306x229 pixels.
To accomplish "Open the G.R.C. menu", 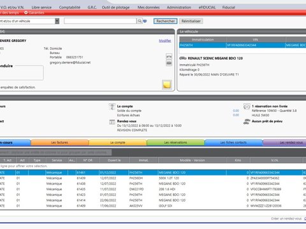I will click(92, 8).
